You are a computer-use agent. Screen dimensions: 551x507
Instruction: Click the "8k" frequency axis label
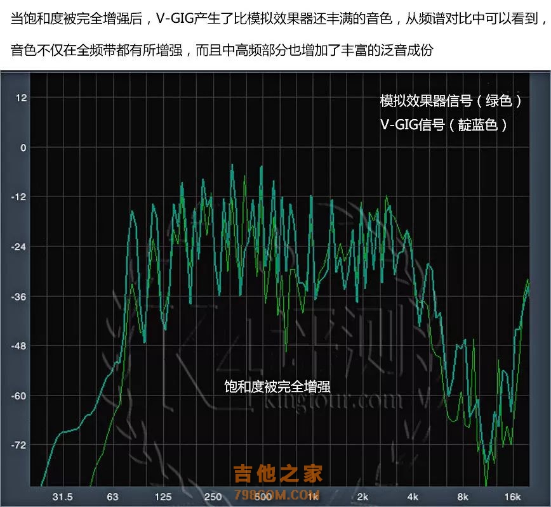(463, 496)
